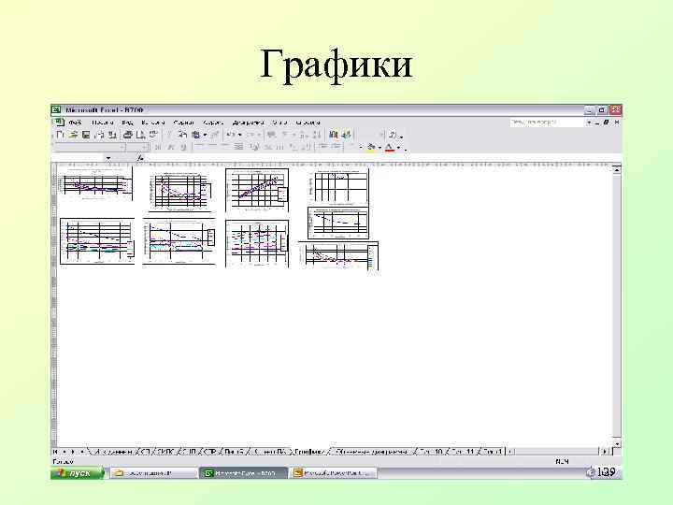This screenshot has width=673, height=505.
Task: Click the Undo arrow icon
Action: [x=231, y=135]
